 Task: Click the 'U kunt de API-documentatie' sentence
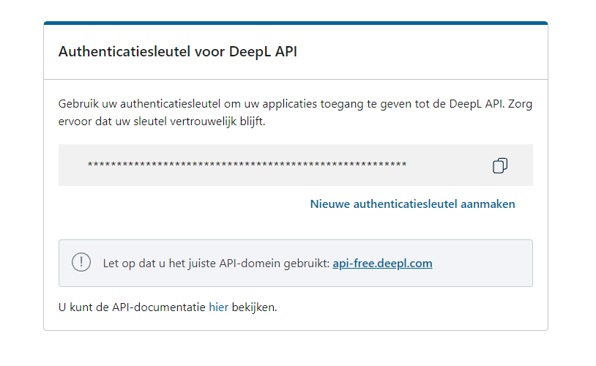click(168, 307)
